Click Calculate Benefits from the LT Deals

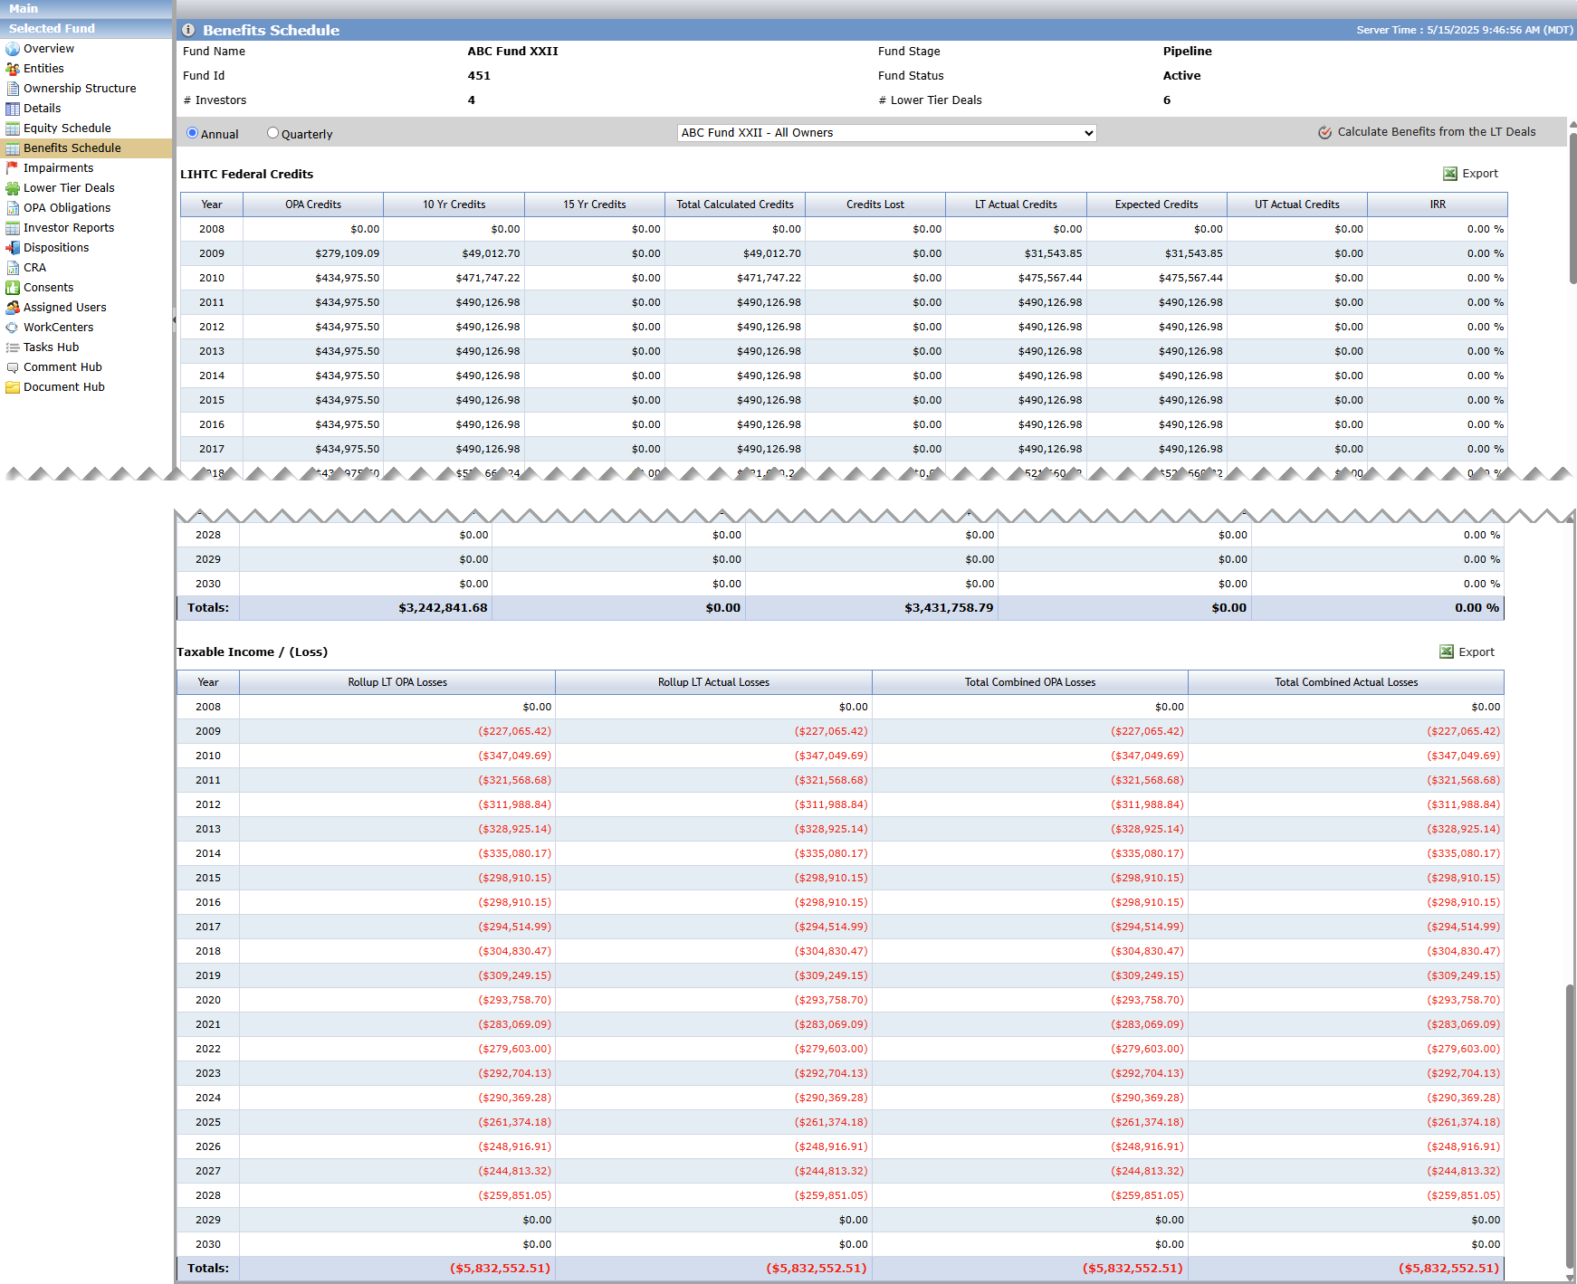point(1437,132)
